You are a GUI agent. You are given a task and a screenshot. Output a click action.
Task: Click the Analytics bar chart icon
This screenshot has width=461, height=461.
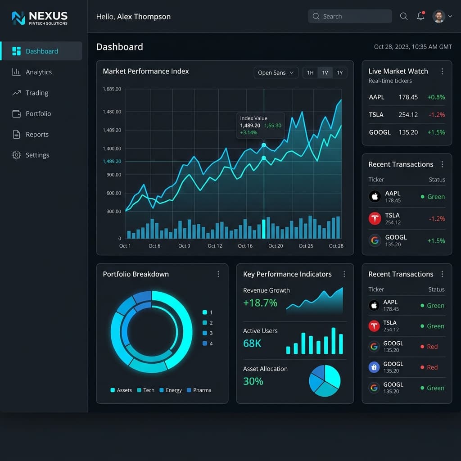coord(17,72)
